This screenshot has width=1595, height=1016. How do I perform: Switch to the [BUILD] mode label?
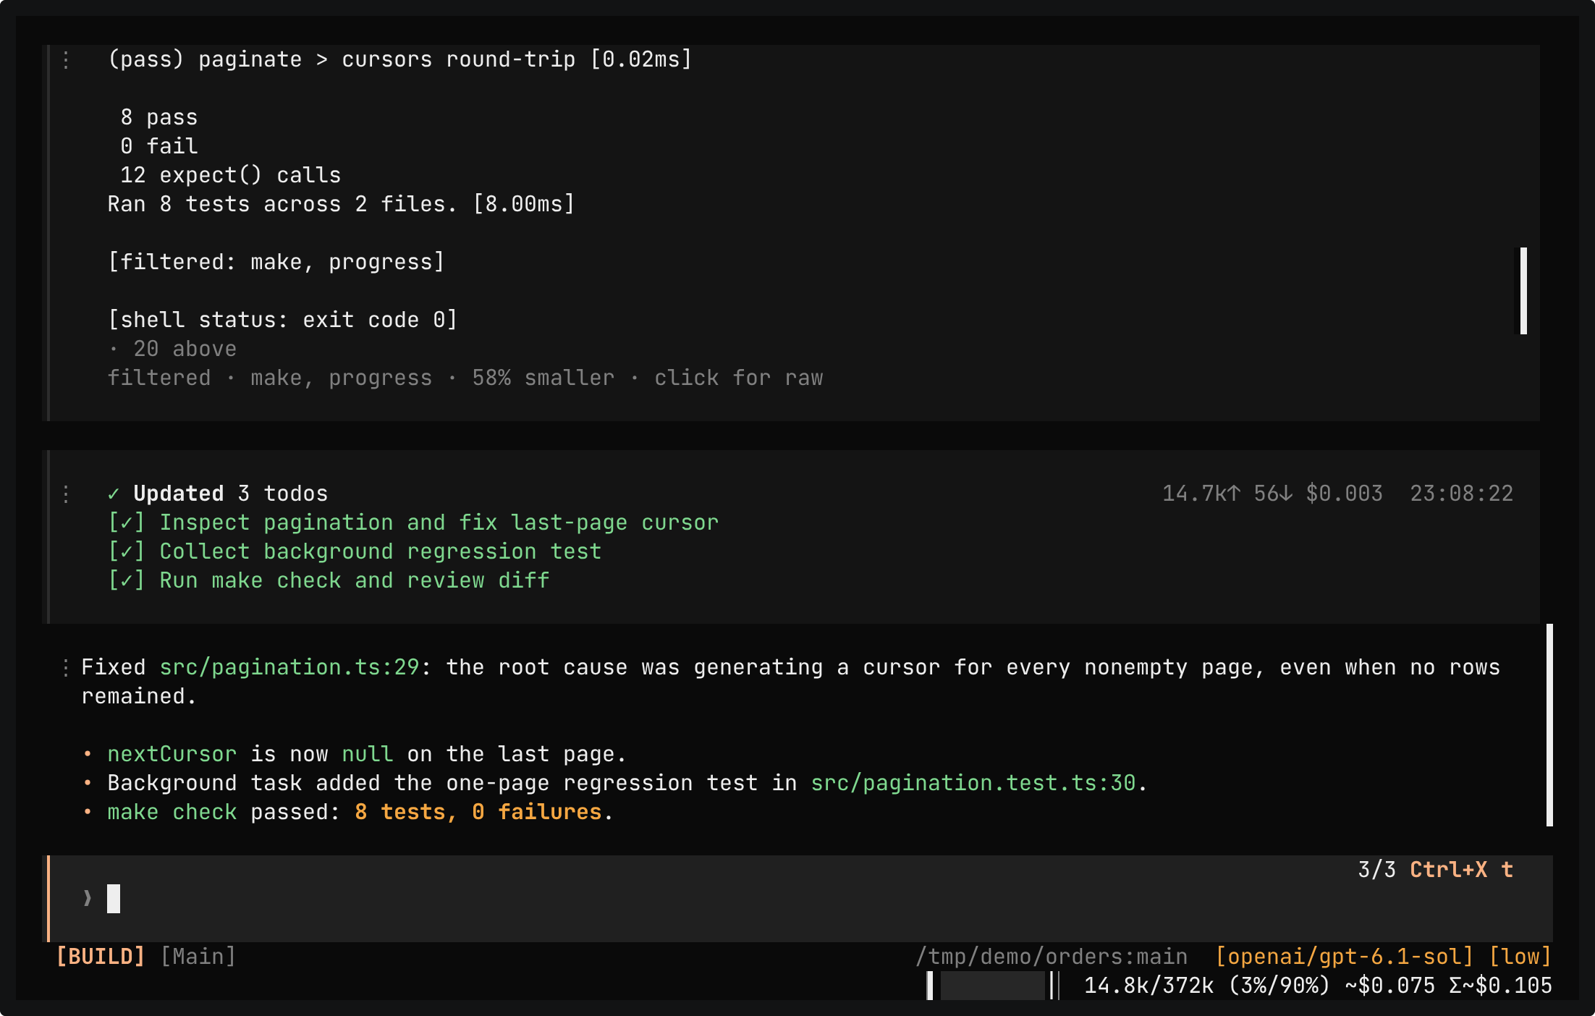click(101, 957)
